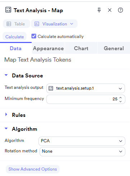Click the Calculate button
The width and height of the screenshot is (130, 176).
point(15,37)
